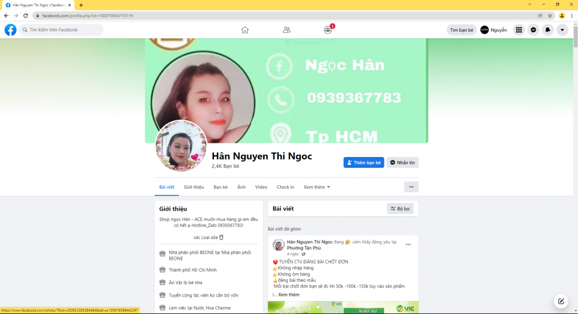Open the Bộ lọc filter button
This screenshot has height=314, width=578.
(x=400, y=209)
